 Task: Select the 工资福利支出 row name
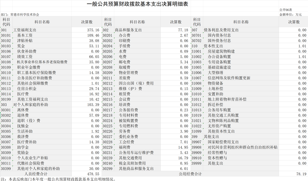pyautogui.click(x=25, y=30)
